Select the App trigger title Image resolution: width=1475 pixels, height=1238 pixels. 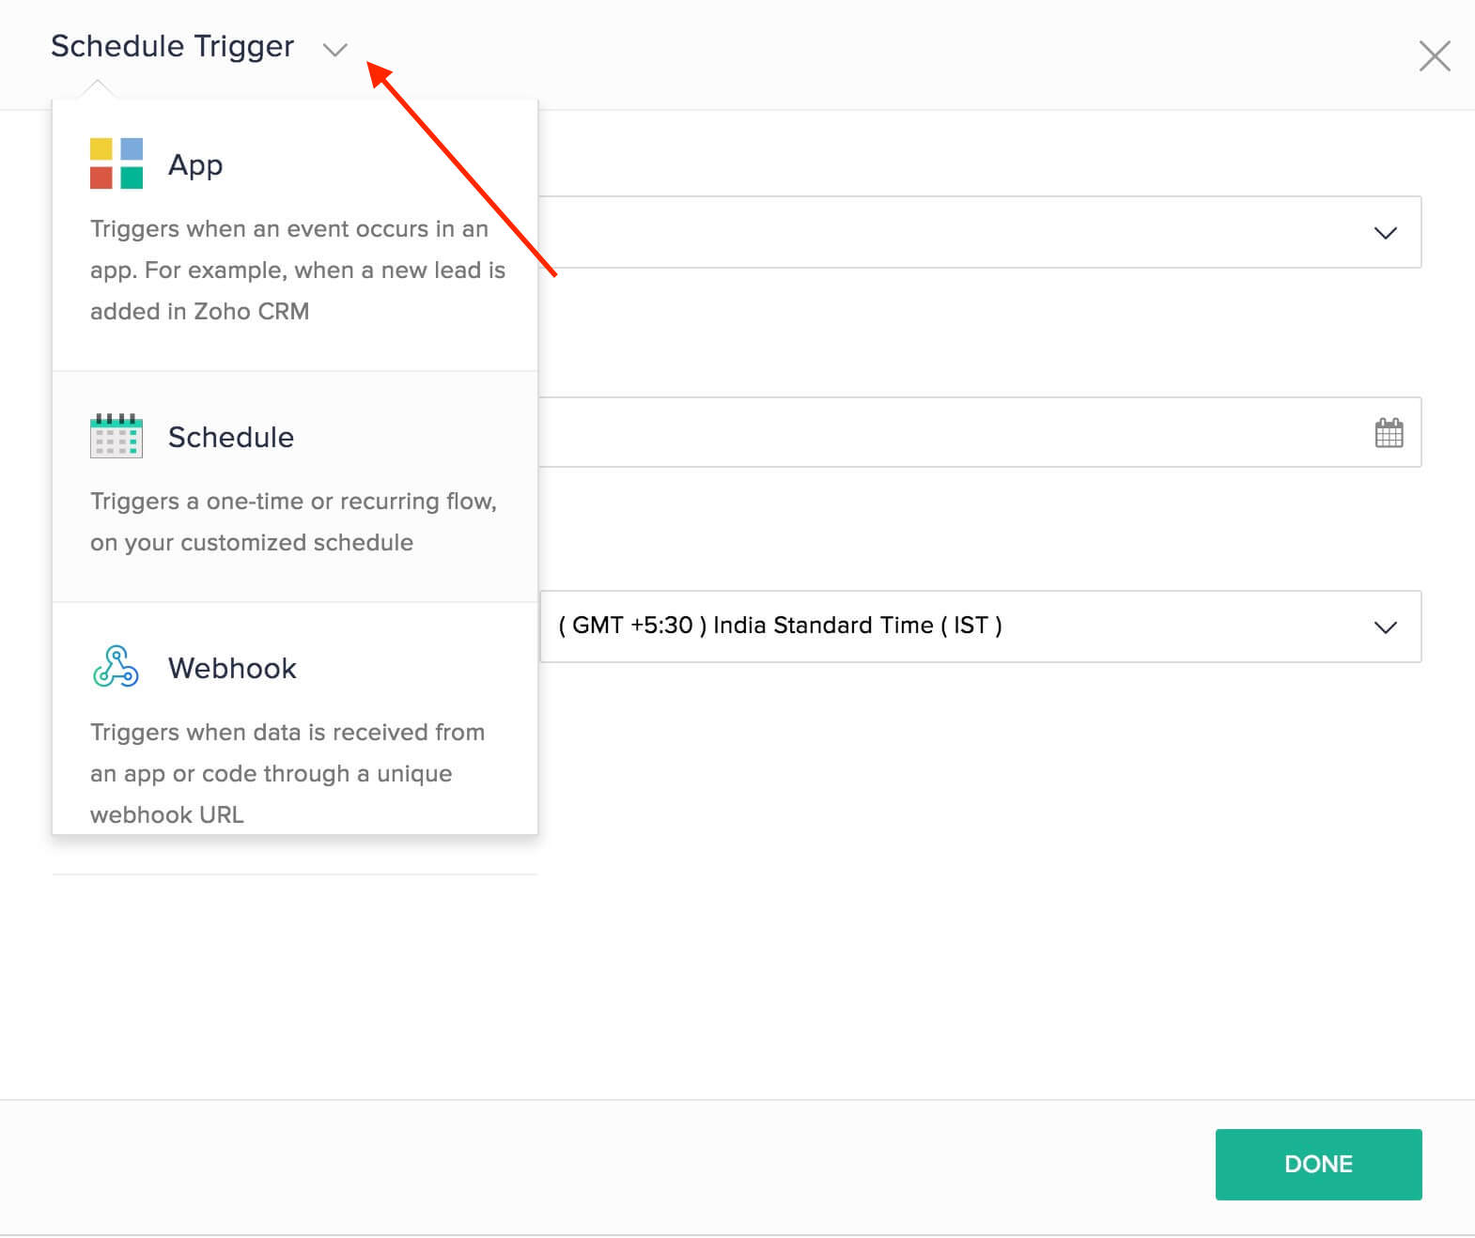pyautogui.click(x=195, y=164)
